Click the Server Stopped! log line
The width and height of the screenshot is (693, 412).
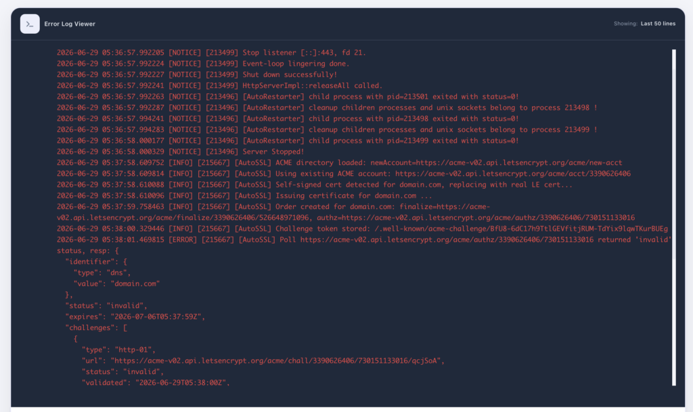click(x=180, y=152)
